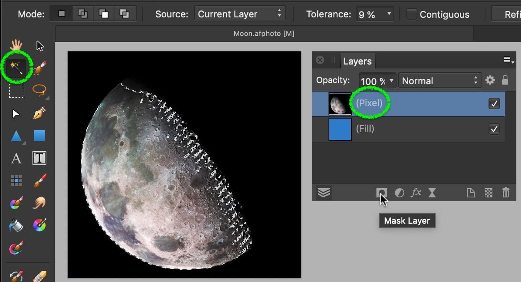Switch to the Layers tab
521x282 pixels.
click(357, 61)
